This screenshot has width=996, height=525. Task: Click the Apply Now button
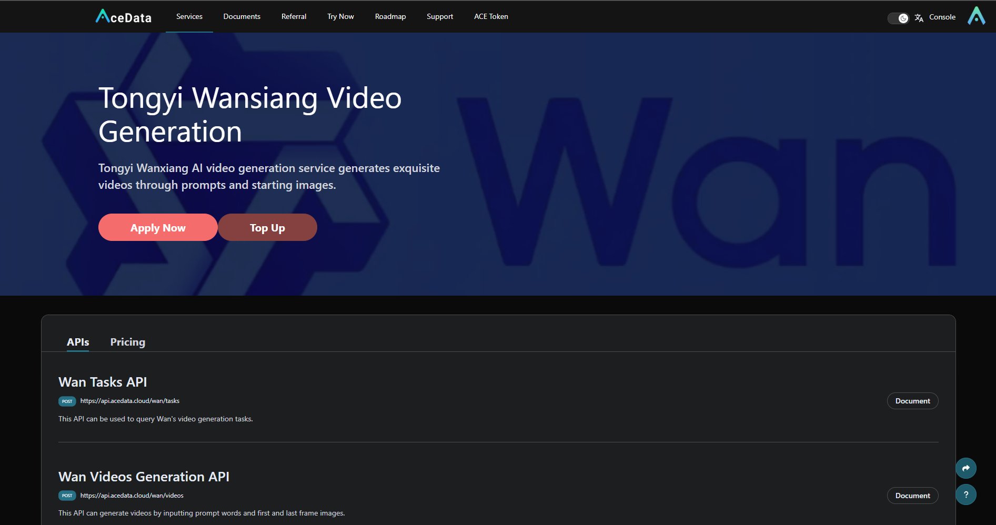point(158,227)
